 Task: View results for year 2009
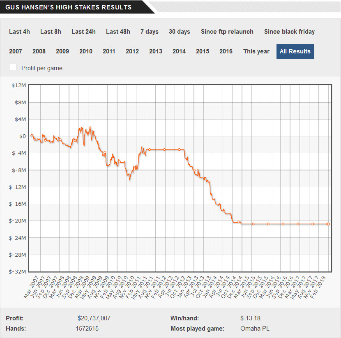(62, 51)
